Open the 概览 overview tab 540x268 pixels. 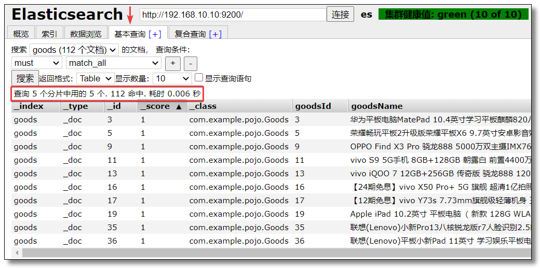pyautogui.click(x=21, y=34)
